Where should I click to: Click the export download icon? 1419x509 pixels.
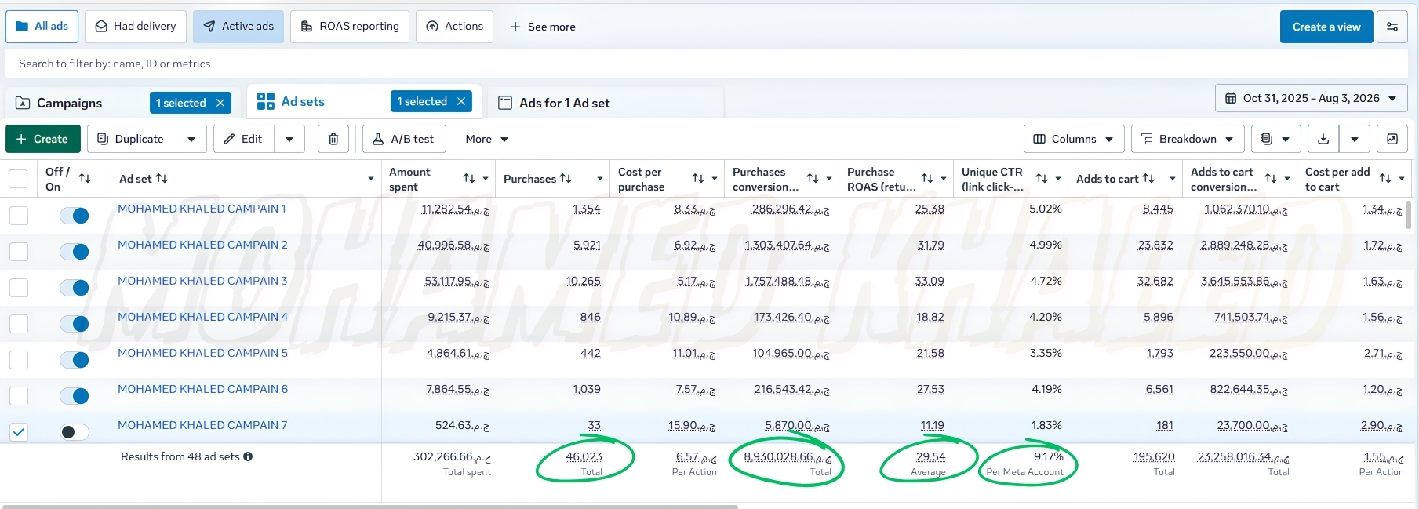coord(1323,139)
